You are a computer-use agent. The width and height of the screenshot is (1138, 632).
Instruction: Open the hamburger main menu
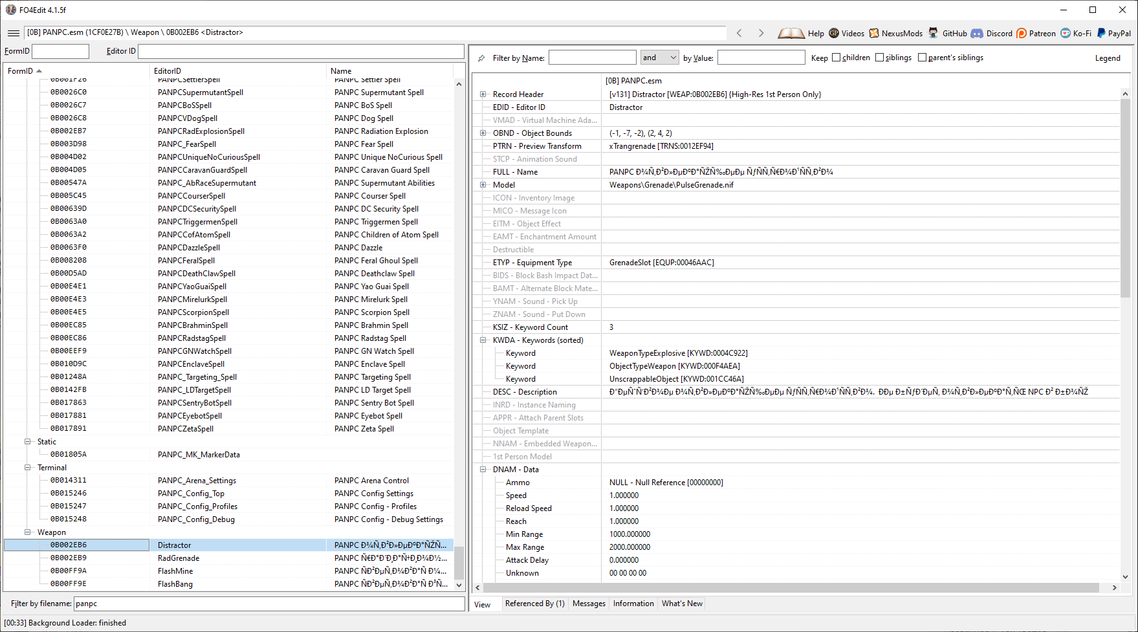coord(14,33)
